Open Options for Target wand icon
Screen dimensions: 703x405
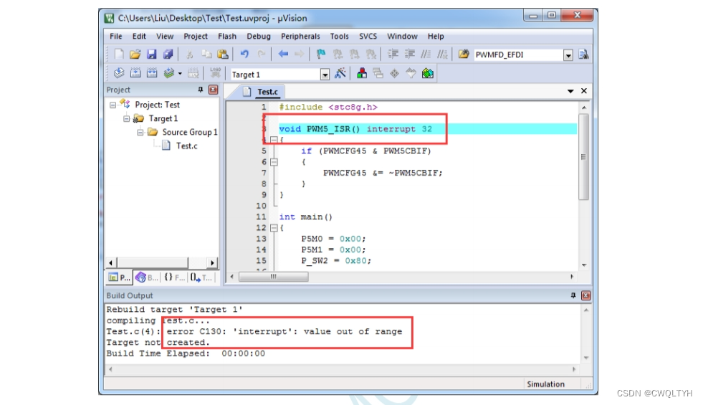coord(340,73)
